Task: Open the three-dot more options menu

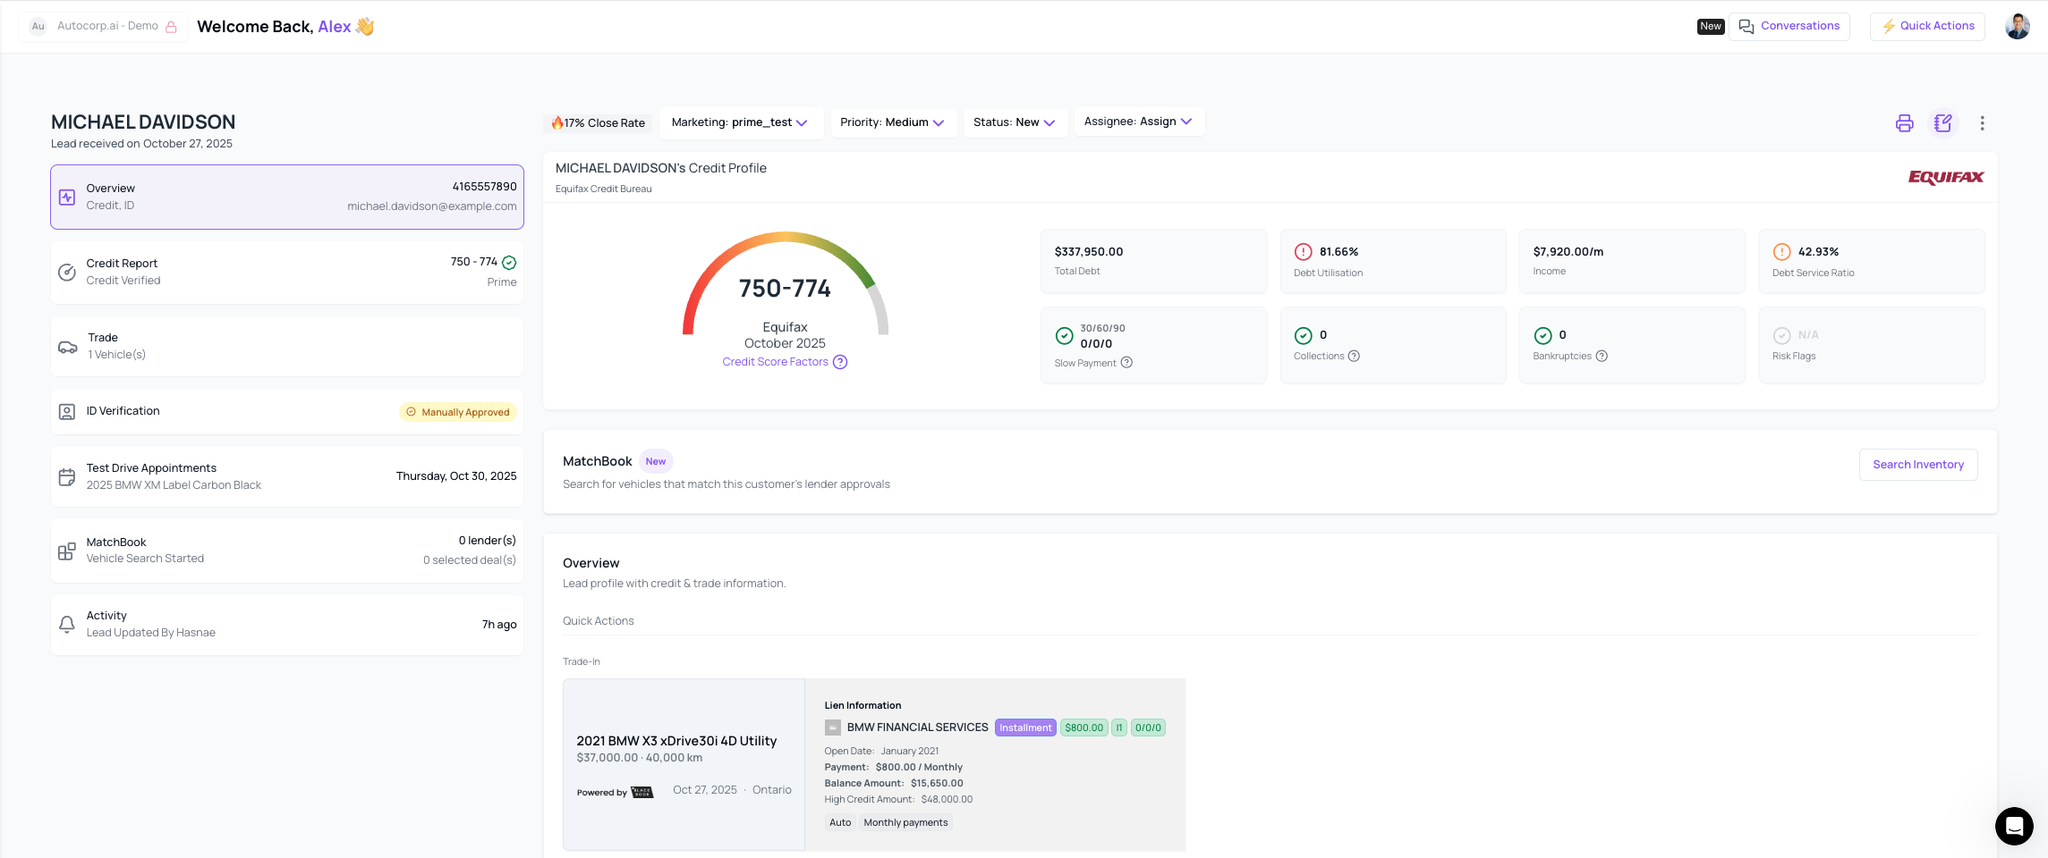Action: click(x=1982, y=123)
